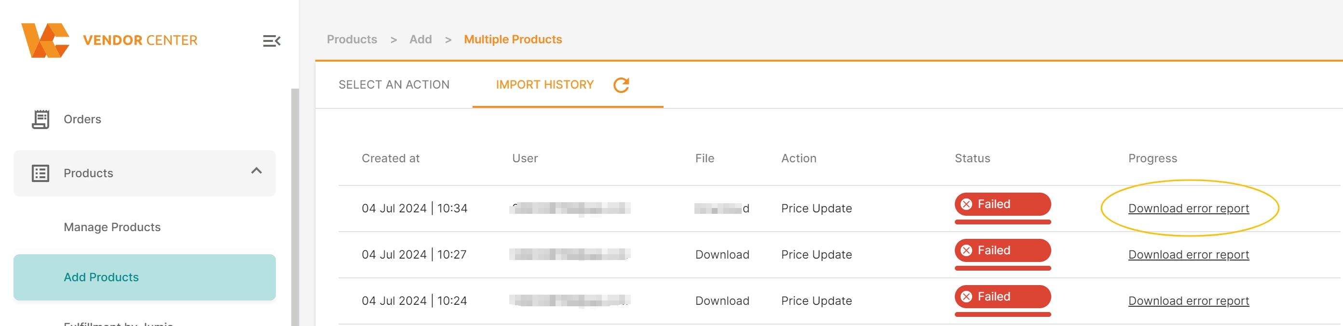This screenshot has height=326, width=1343.
Task: Click the Failed X icon for 10:27
Action: (x=966, y=250)
